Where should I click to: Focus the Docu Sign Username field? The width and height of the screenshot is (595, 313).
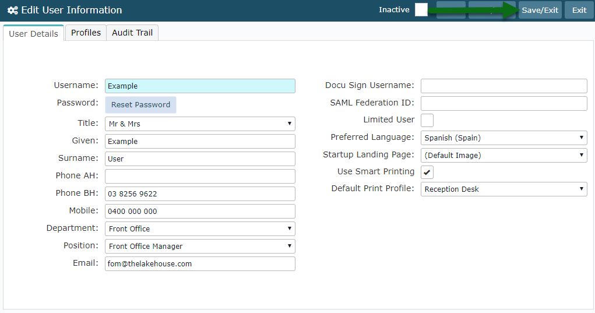(504, 86)
